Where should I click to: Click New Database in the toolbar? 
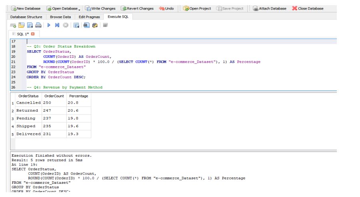coord(26,8)
